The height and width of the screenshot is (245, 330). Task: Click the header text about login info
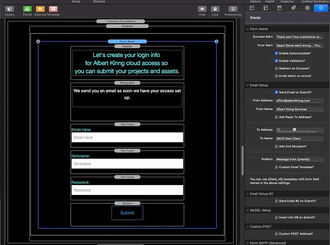pos(127,63)
